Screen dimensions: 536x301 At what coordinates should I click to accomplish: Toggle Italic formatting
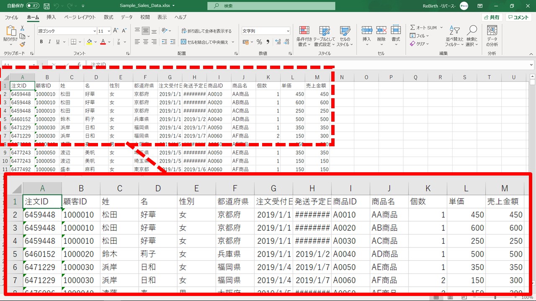click(x=50, y=42)
